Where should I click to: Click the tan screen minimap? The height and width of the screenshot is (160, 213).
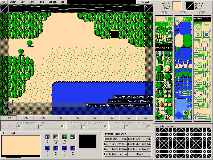[x=21, y=146]
